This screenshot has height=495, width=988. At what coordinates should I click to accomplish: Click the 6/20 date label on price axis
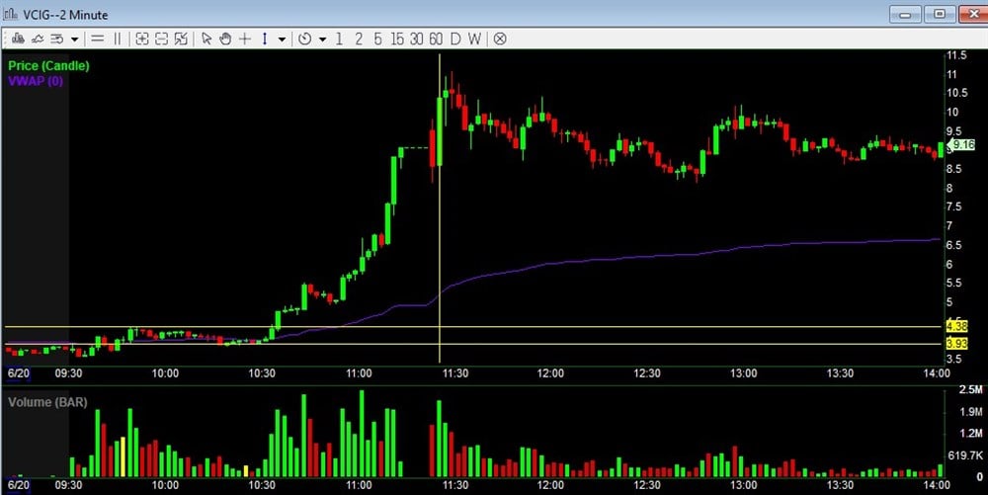pos(18,373)
